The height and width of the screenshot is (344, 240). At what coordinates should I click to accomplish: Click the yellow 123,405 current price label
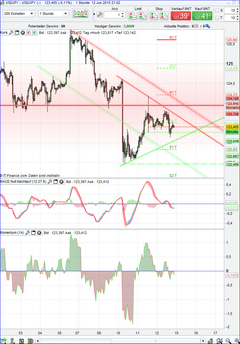(x=232, y=127)
